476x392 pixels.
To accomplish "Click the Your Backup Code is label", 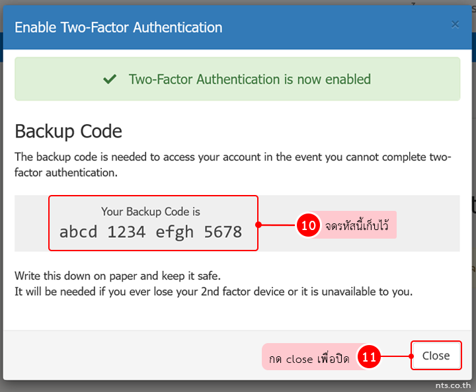I will (x=151, y=212).
